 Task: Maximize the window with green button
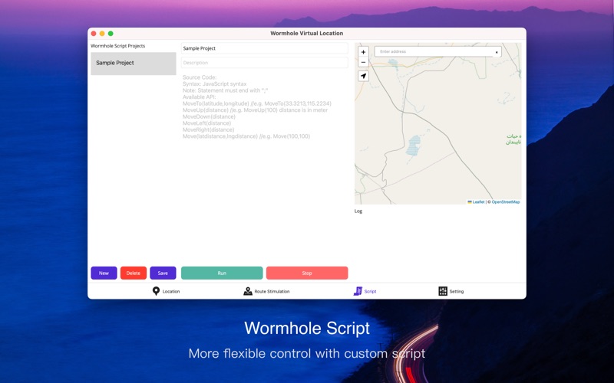pos(111,34)
